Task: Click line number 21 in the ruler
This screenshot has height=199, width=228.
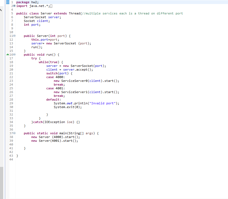Action: (x=11, y=73)
